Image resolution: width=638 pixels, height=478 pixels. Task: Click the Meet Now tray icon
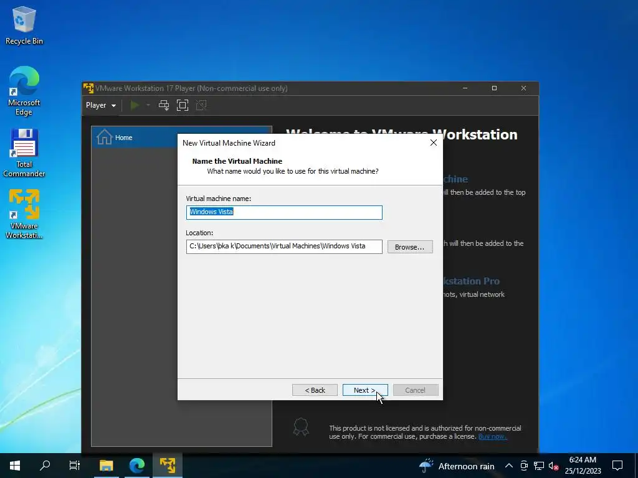point(524,466)
